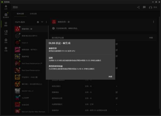Click the share icon in top bar

(138, 7)
